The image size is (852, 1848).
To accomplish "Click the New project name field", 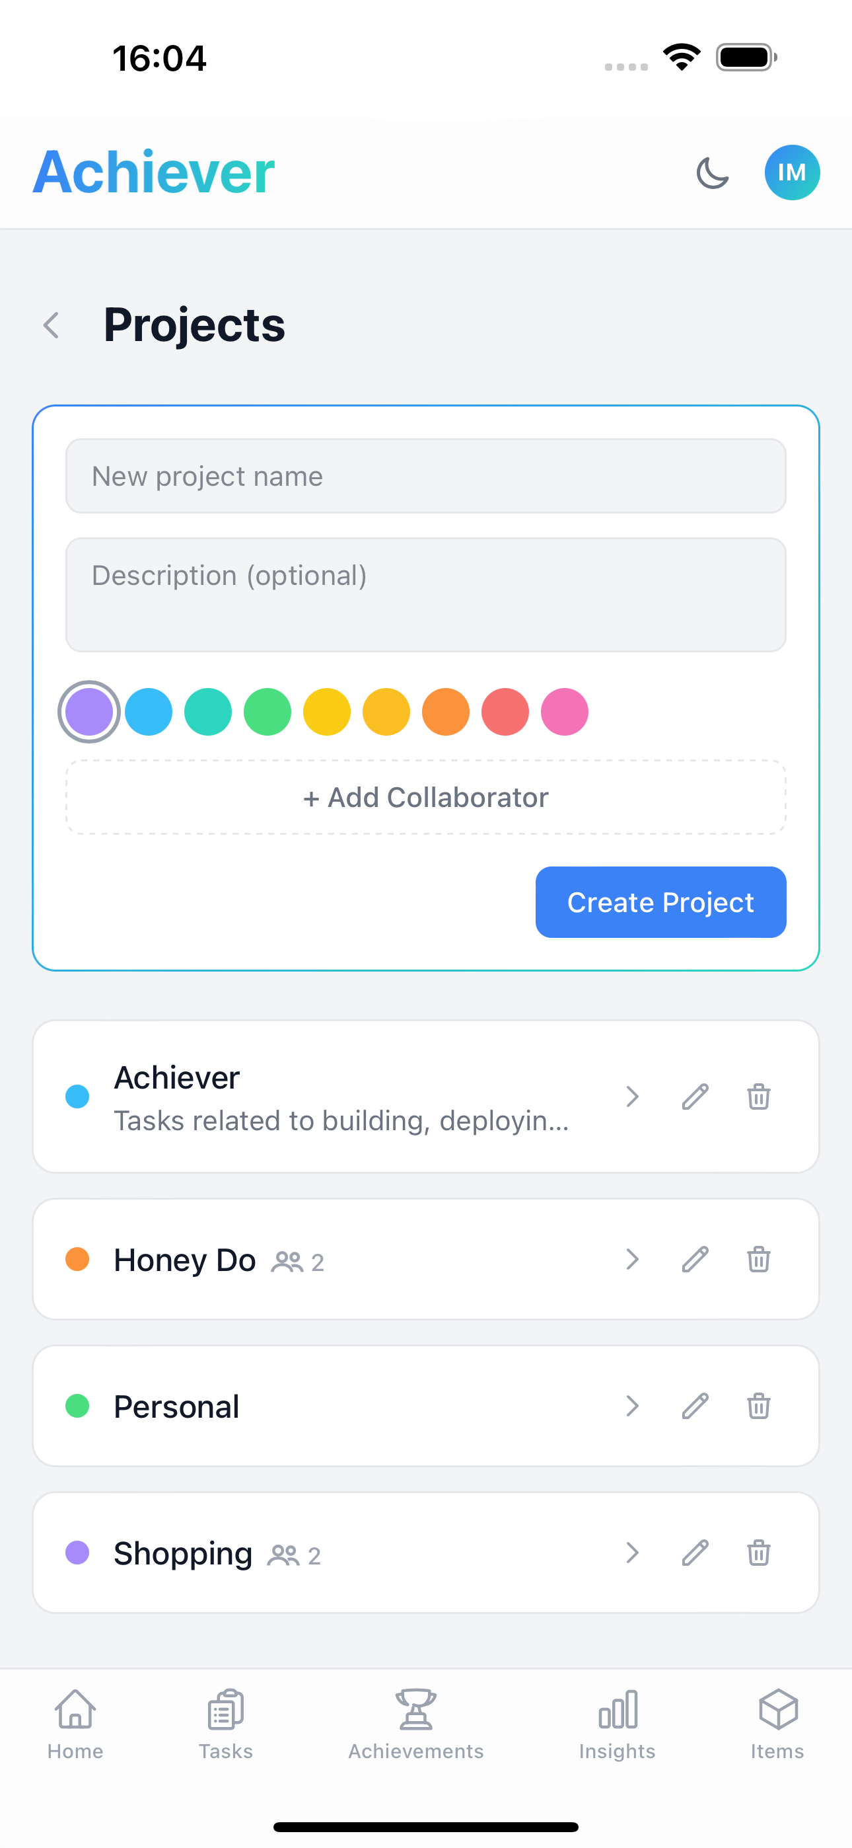I will click(x=426, y=477).
